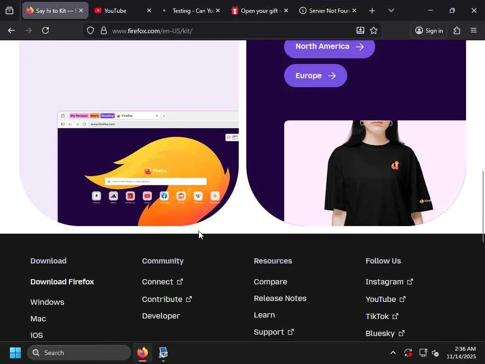Click the Europe button
Viewport: 485px width, 364px height.
click(x=315, y=75)
